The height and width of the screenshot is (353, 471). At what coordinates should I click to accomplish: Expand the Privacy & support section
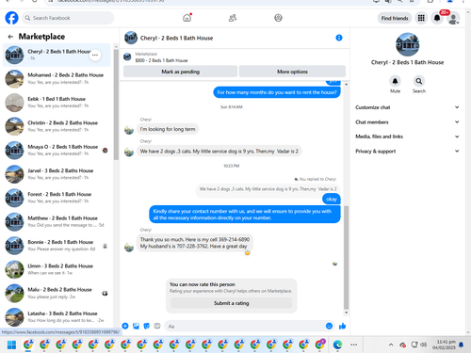tap(407, 152)
